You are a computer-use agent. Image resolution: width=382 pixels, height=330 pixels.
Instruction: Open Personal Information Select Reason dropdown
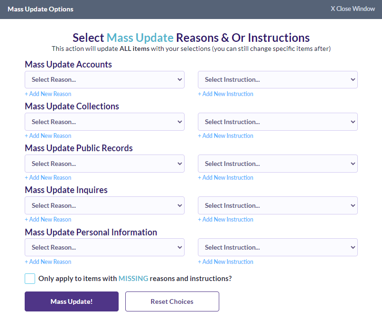(x=104, y=247)
